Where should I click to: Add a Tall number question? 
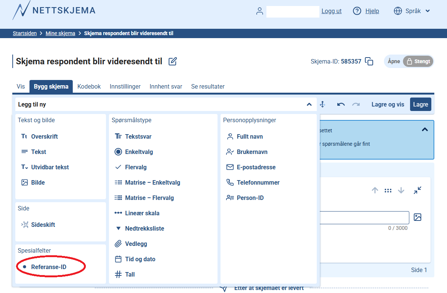coord(125,274)
